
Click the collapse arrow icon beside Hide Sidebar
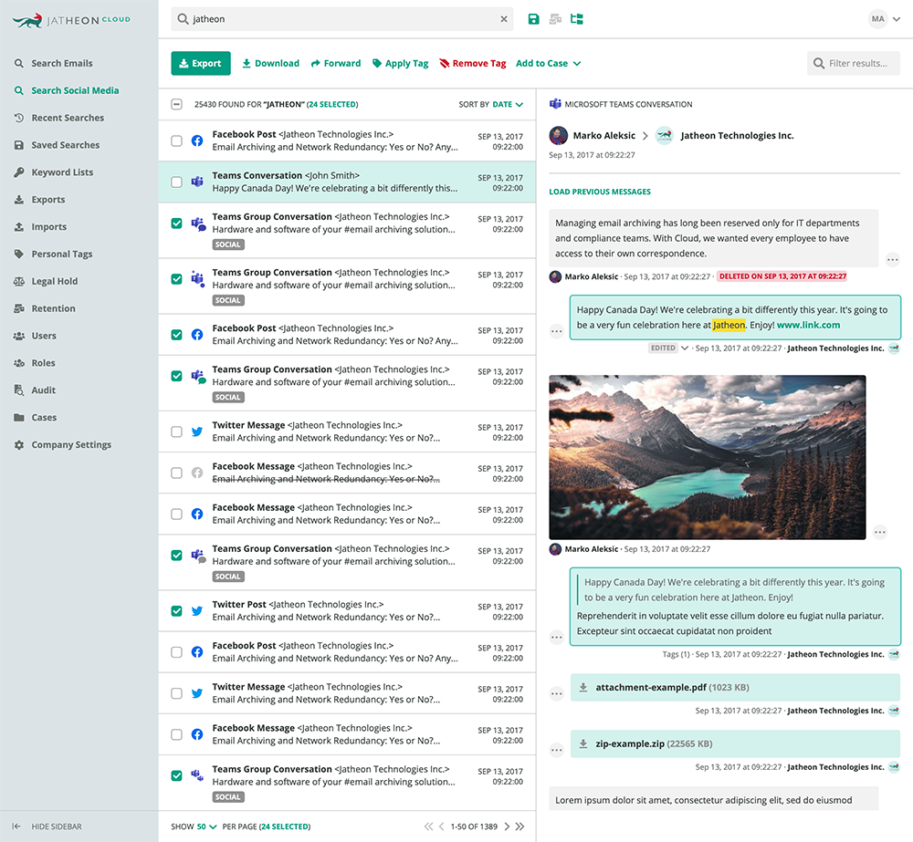pos(16,826)
